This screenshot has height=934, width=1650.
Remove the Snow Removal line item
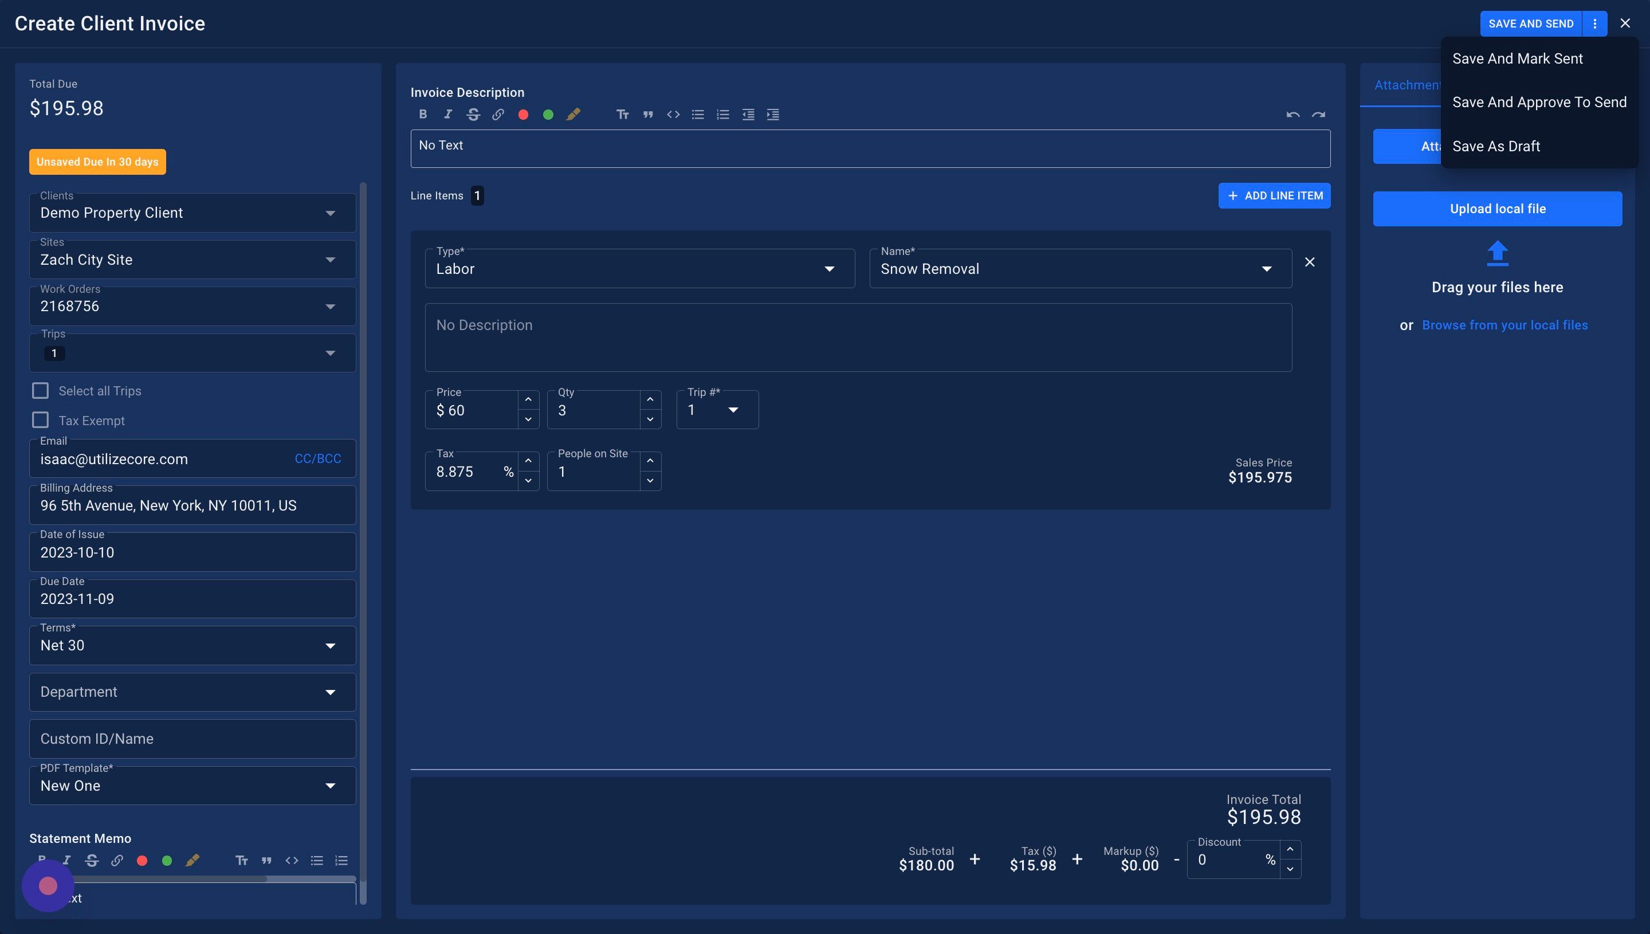pyautogui.click(x=1310, y=262)
